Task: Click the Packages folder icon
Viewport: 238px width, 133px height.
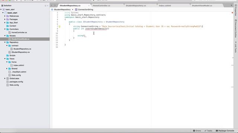Action: tap(7, 19)
